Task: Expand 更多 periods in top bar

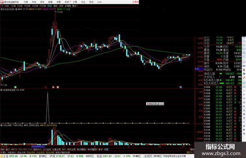Action: [x=75, y=6]
